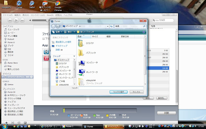Click into the iTunes App search field
Screen dimensions: 206x129
(x=163, y=20)
